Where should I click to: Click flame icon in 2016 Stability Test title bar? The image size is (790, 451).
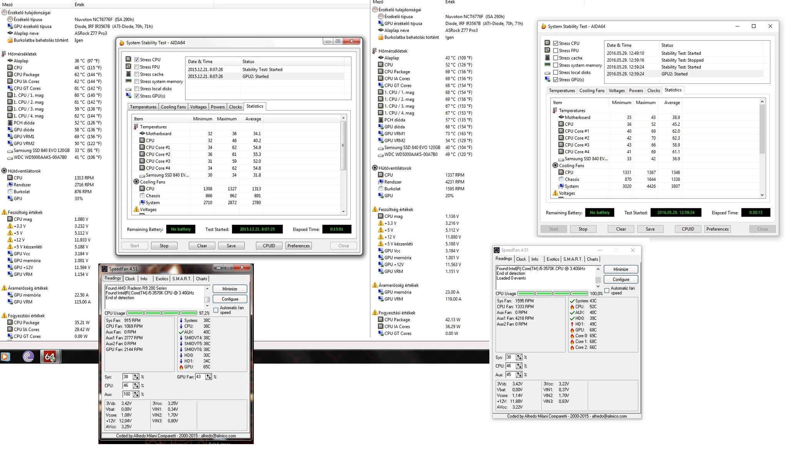click(x=543, y=27)
